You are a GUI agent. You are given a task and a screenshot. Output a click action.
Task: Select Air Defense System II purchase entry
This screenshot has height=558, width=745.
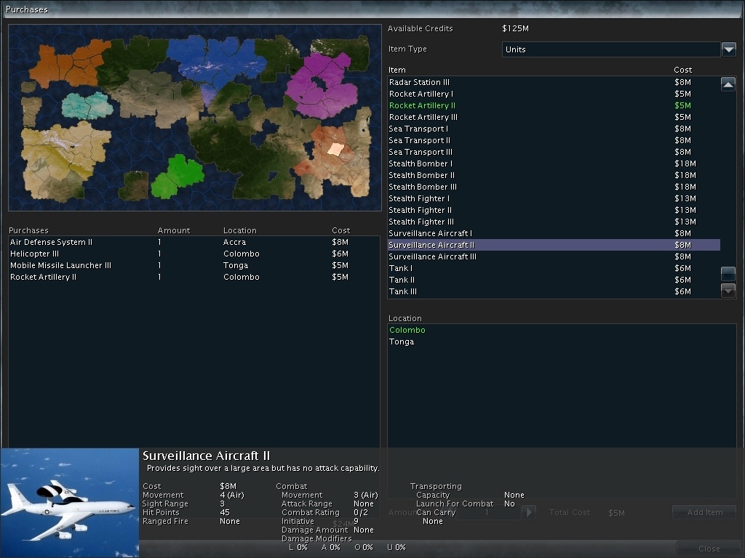pyautogui.click(x=51, y=242)
